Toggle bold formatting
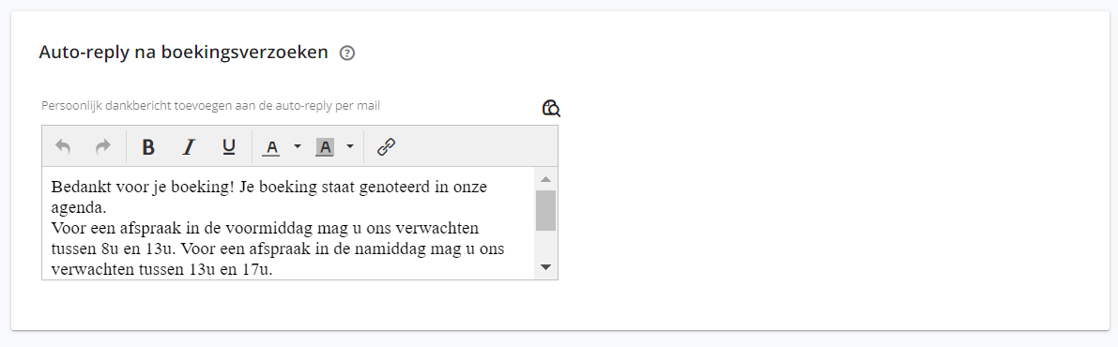Screen dimensions: 1118x347 (148, 147)
